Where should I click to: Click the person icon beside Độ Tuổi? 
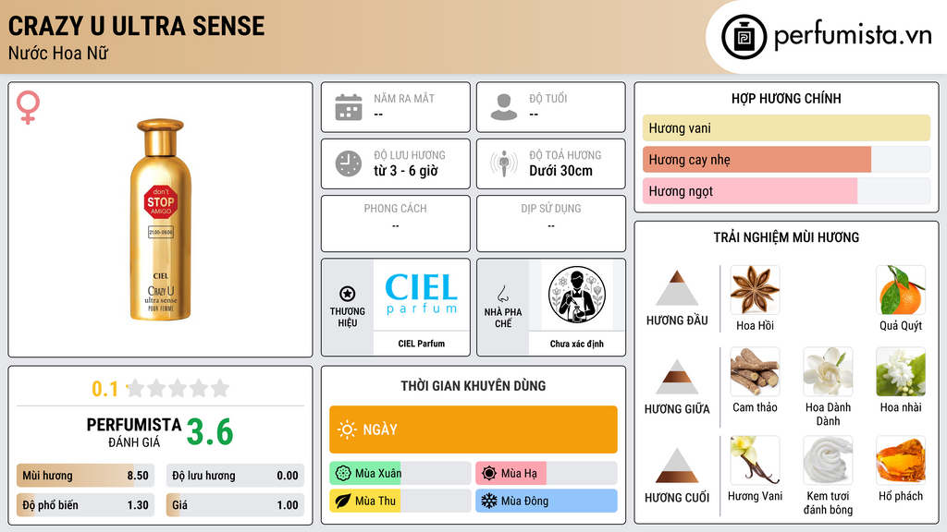point(504,107)
